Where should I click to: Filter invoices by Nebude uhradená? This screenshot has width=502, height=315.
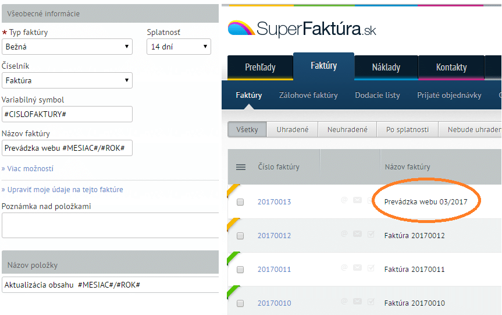[x=470, y=129]
